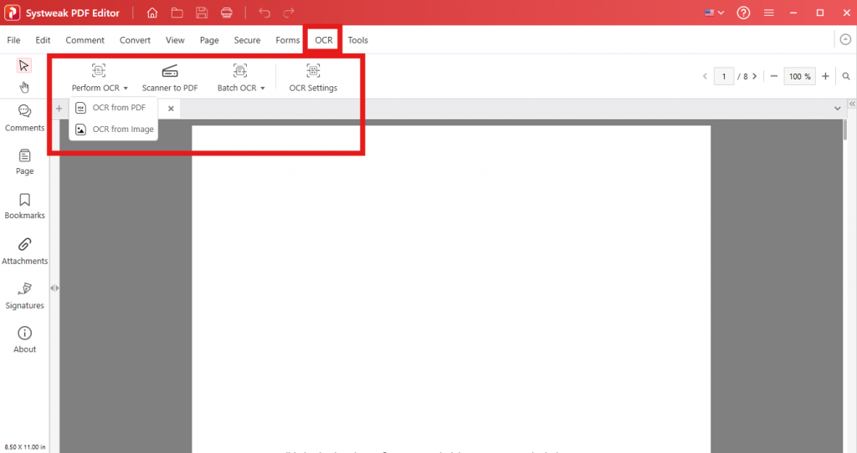Open the language flag dropdown

click(715, 13)
